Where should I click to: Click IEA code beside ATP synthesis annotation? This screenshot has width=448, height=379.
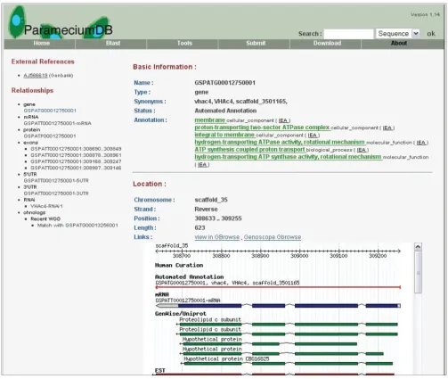(x=362, y=150)
